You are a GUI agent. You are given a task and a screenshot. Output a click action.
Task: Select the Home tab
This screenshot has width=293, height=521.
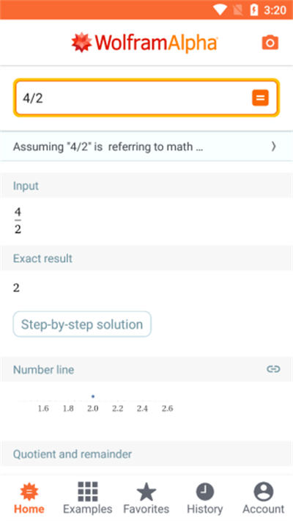click(x=29, y=498)
